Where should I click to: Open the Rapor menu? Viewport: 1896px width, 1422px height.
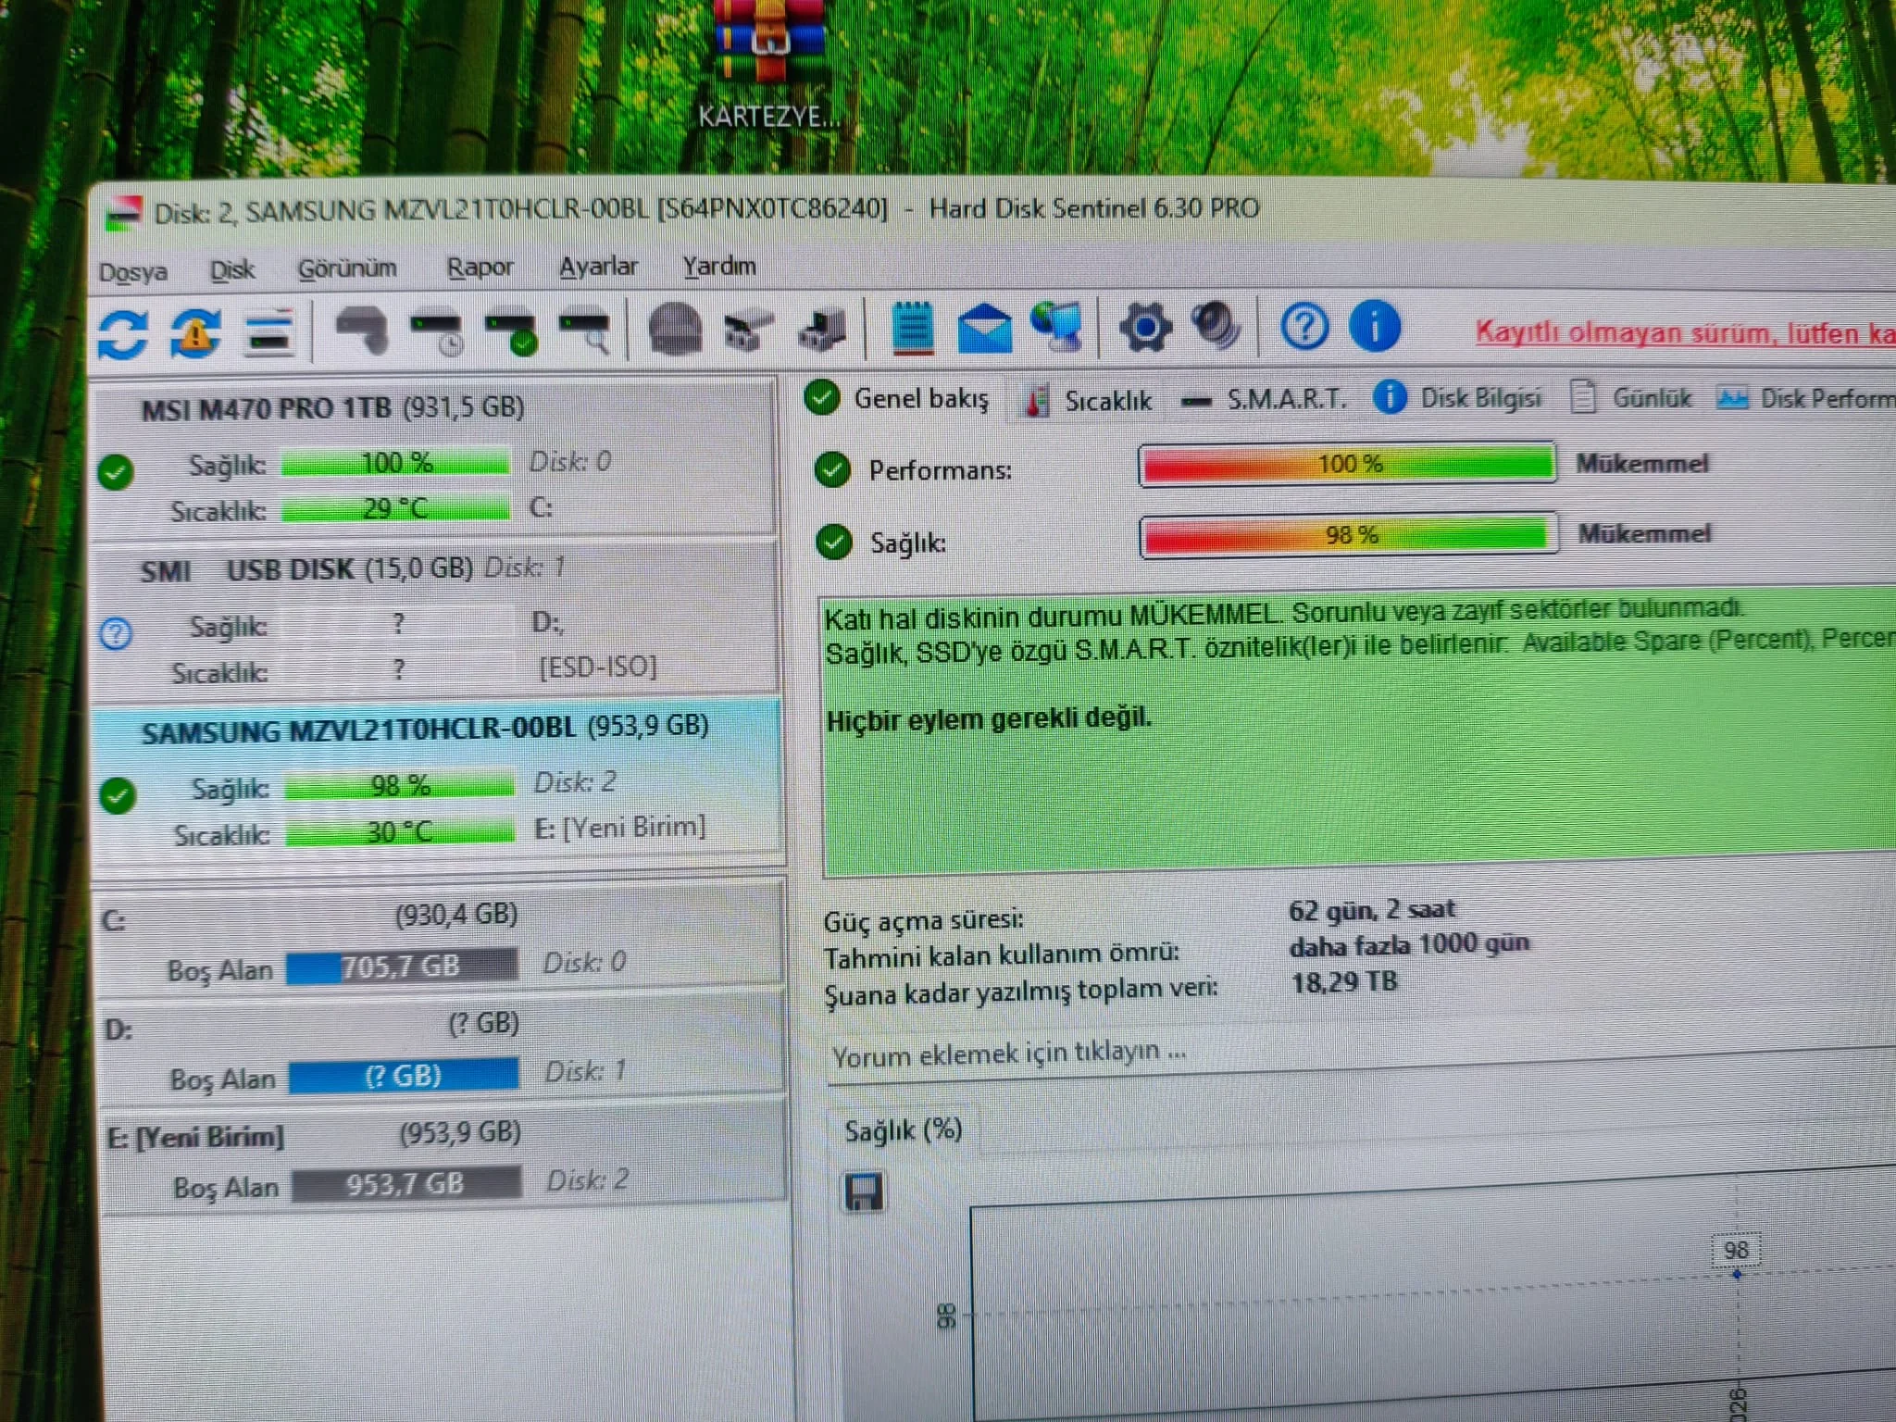click(x=480, y=268)
